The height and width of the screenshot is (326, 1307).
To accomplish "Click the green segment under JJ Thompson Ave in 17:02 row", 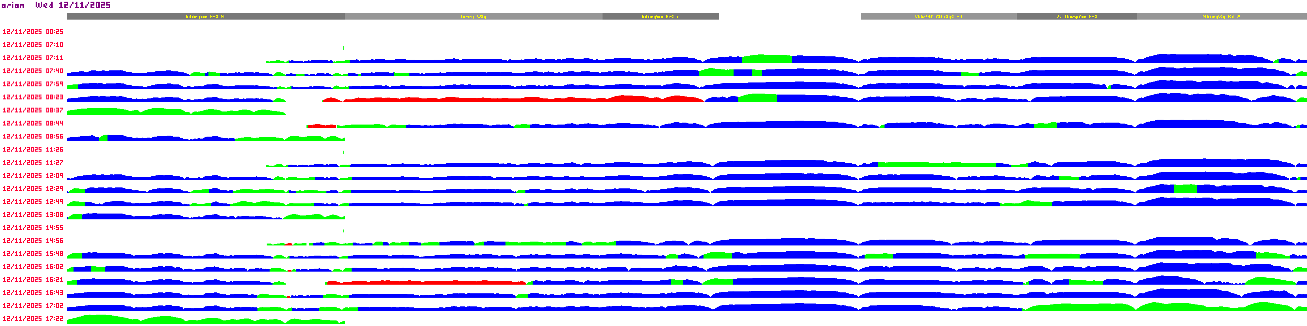I will (1081, 307).
